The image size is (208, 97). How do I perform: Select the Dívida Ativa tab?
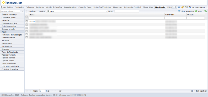[148, 7]
